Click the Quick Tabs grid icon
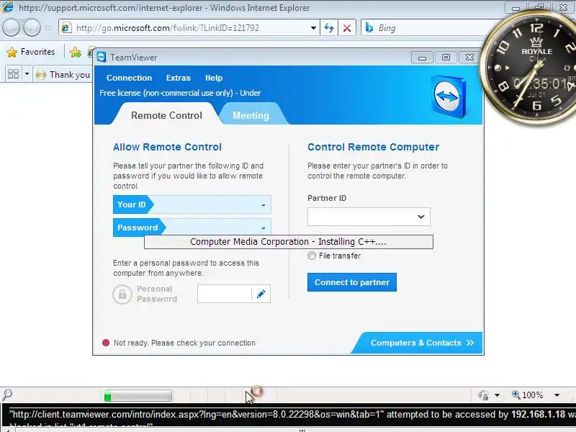Viewport: 576px width, 432px height. 13,74
